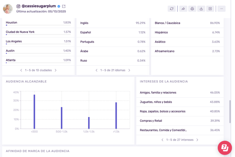Screen dimensions: 235x157
Task: Open the red chat support widget
Action: (x=225, y=148)
